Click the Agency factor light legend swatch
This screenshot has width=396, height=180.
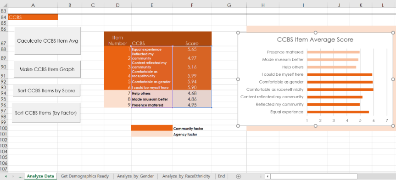pos(152,134)
